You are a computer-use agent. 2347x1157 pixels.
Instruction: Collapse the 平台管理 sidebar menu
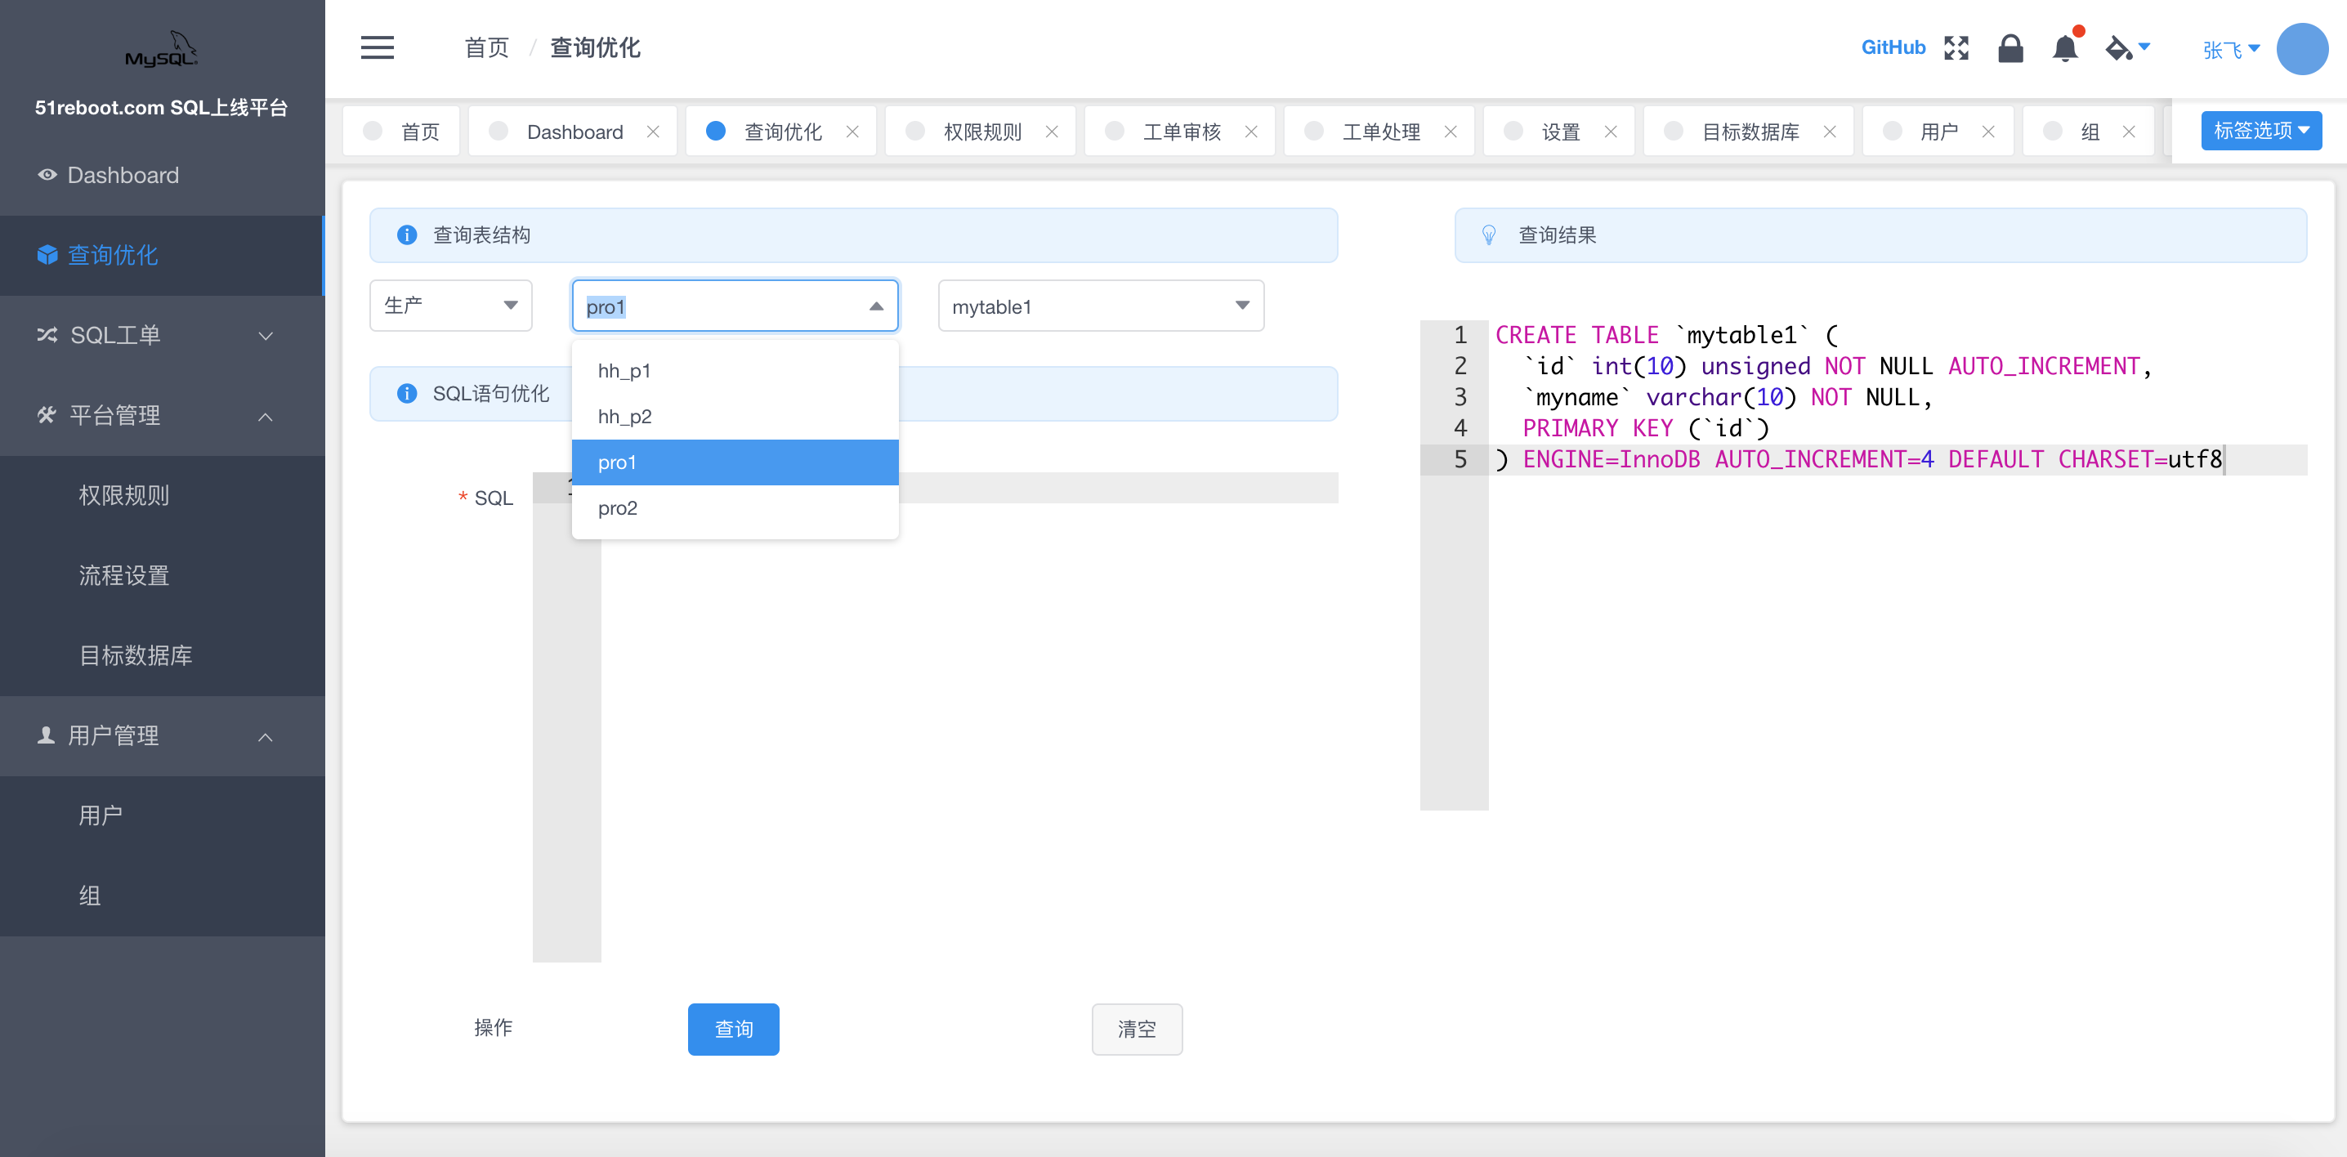click(162, 415)
